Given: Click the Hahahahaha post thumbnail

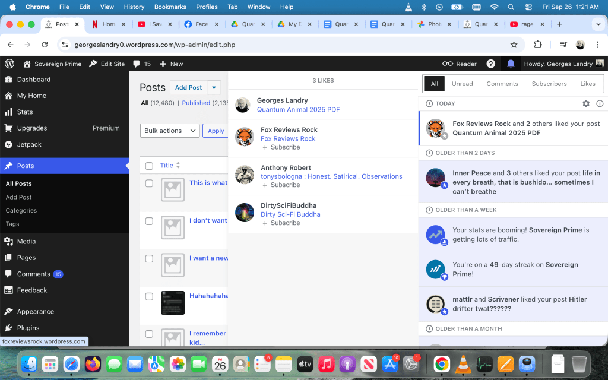Looking at the screenshot, I should (x=173, y=303).
